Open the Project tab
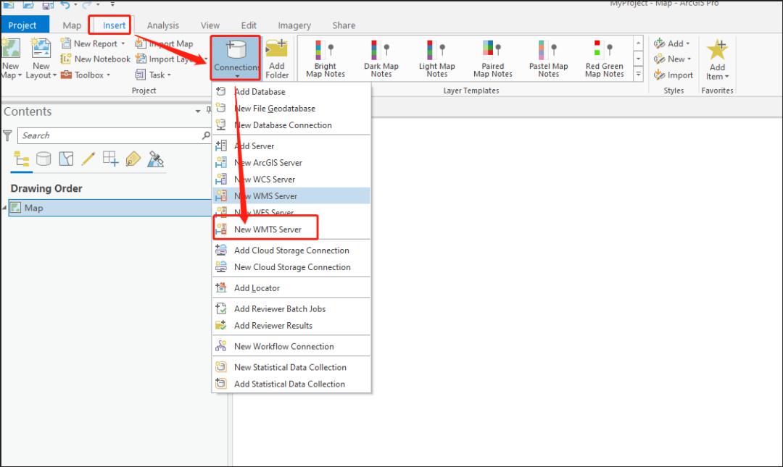 click(22, 25)
